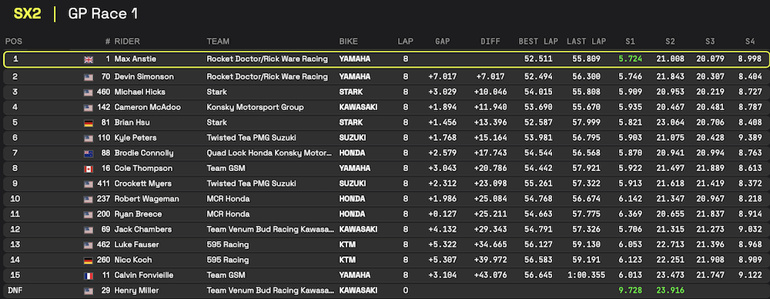Click the TEAM column header
The image size is (770, 299).
218,42
